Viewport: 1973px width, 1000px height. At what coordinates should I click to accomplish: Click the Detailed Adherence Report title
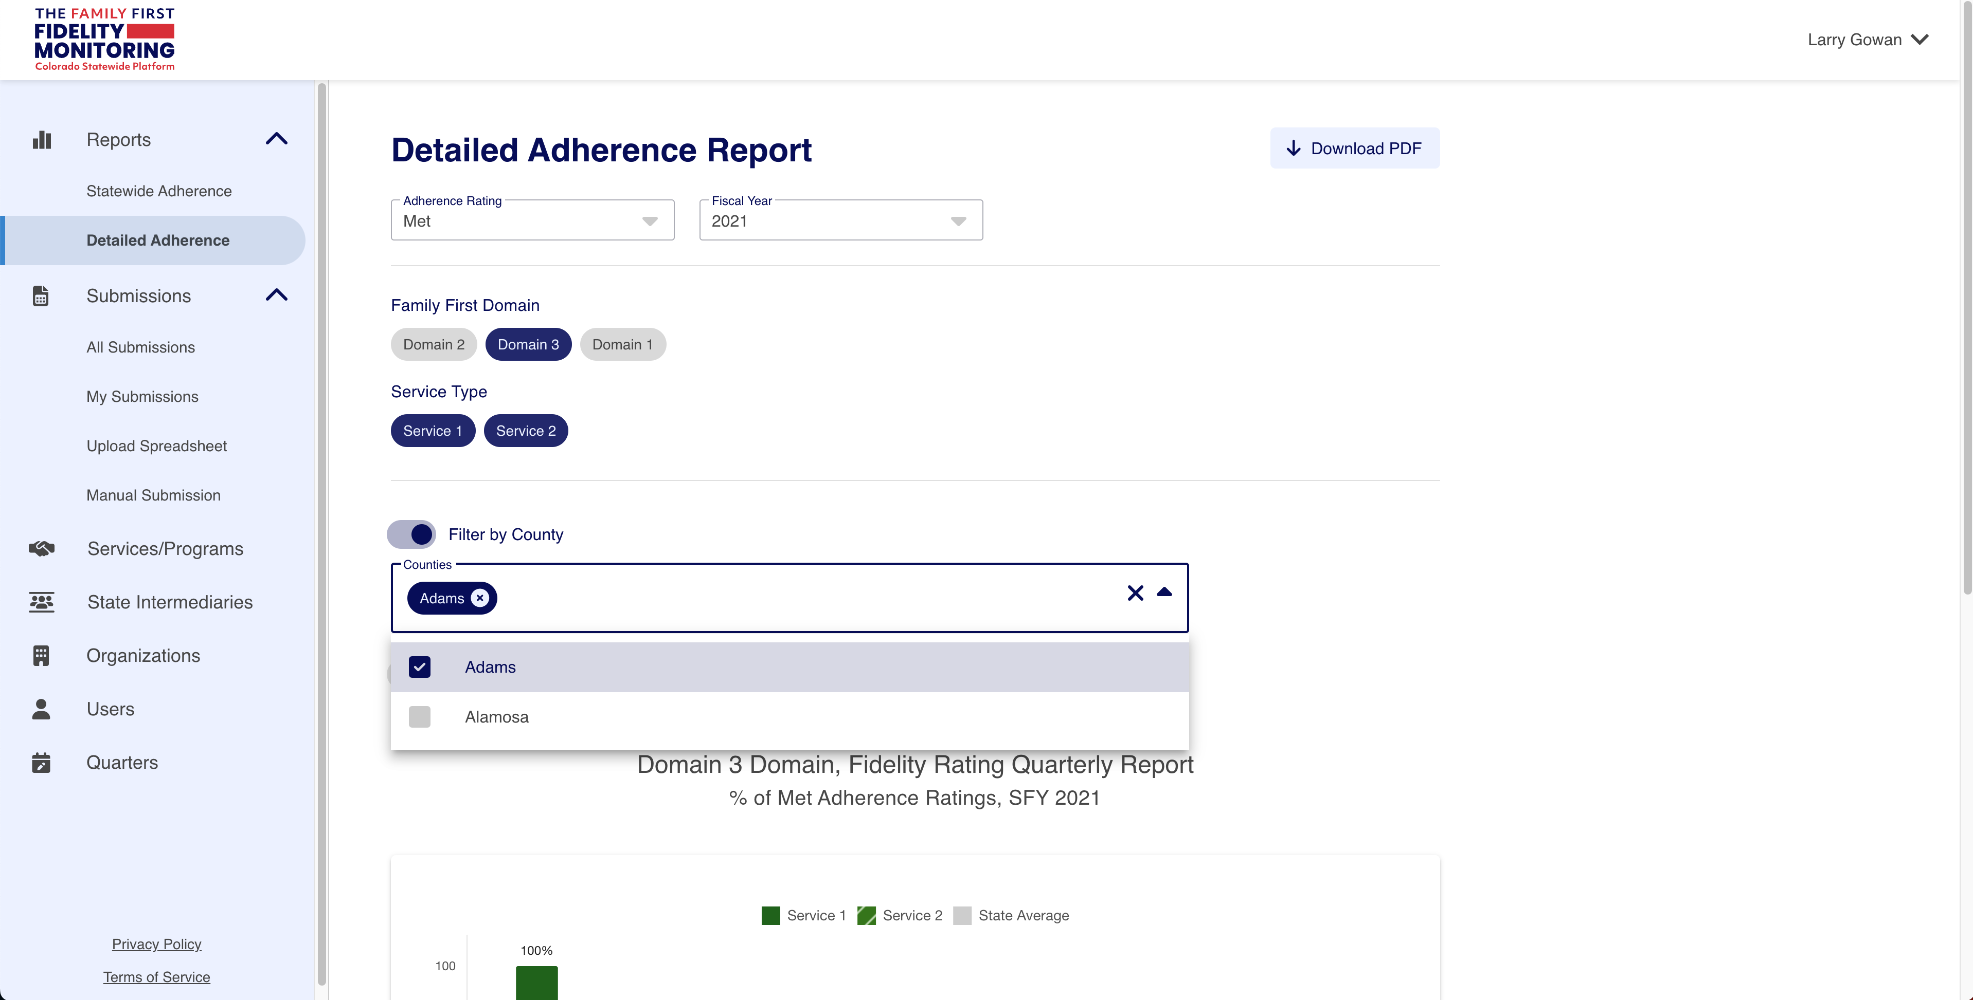coord(601,150)
